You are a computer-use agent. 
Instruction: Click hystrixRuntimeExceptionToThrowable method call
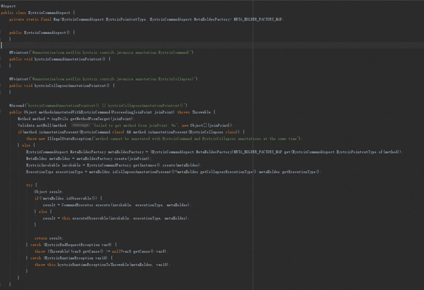pyautogui.click(x=93, y=265)
